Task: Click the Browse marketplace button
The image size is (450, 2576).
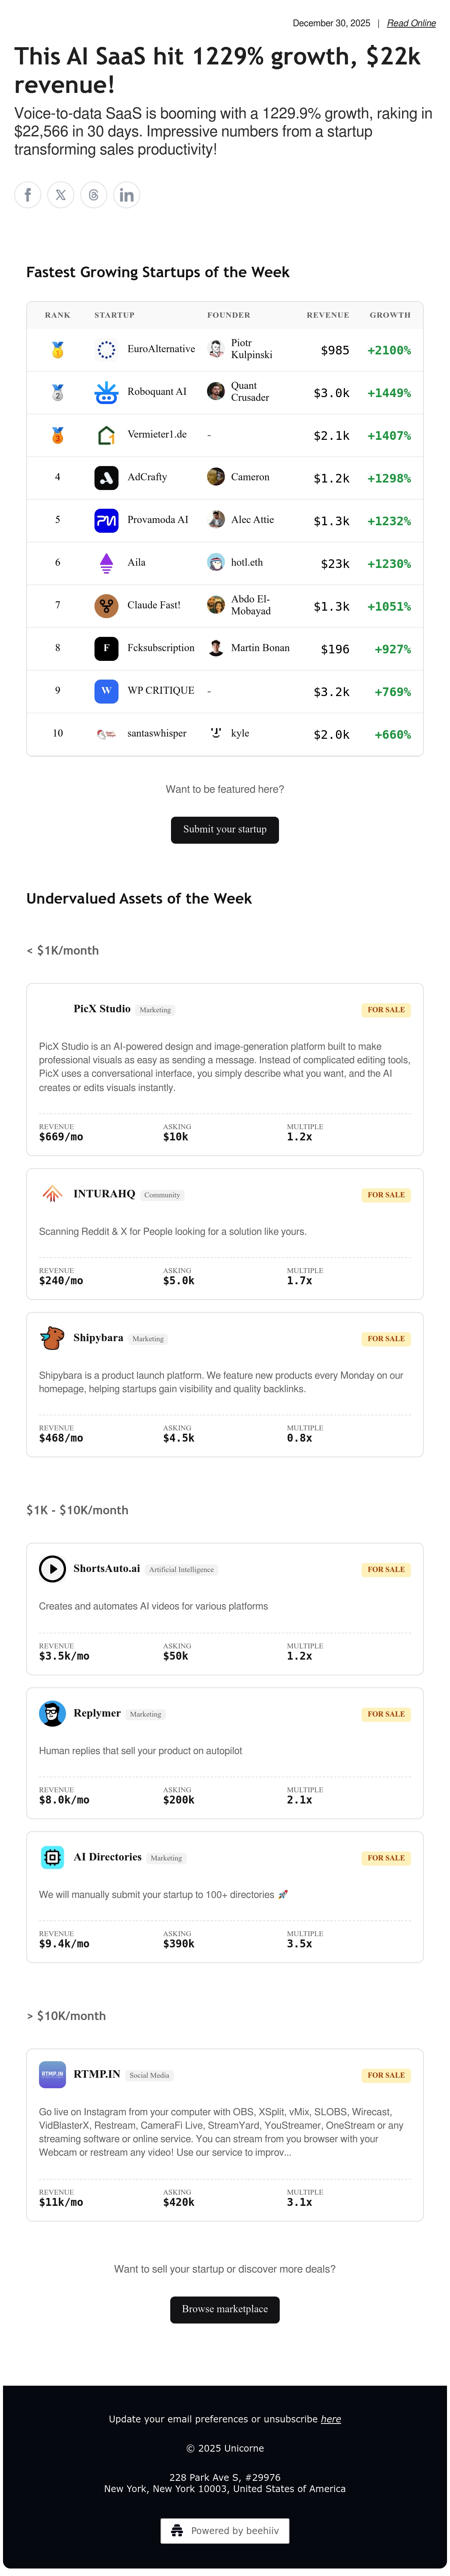Action: (x=225, y=2309)
